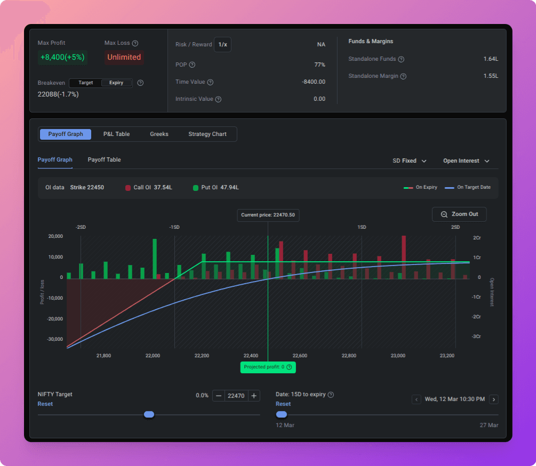This screenshot has height=466, width=536.
Task: Open the P&L Table tab
Action: click(117, 134)
